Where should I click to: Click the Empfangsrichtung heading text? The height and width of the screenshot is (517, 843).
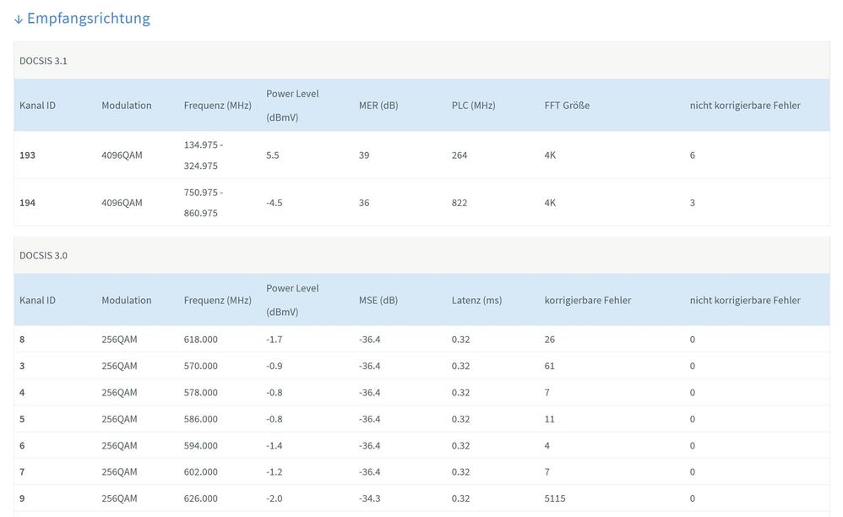88,19
